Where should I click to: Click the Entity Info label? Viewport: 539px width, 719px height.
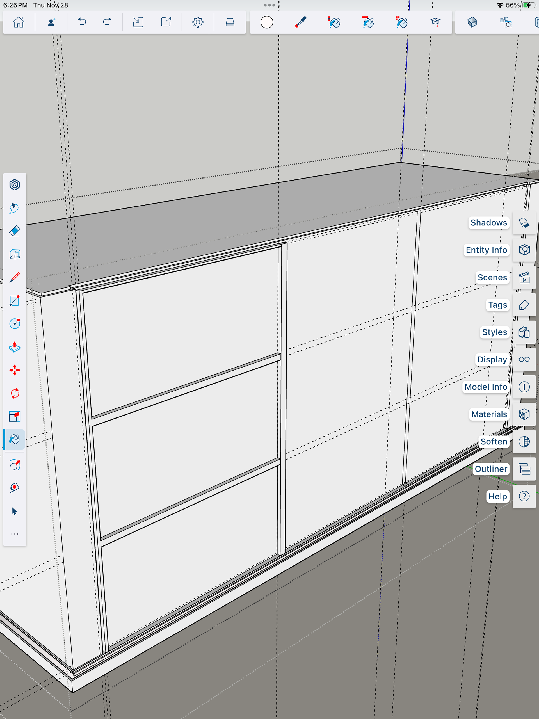click(x=486, y=250)
